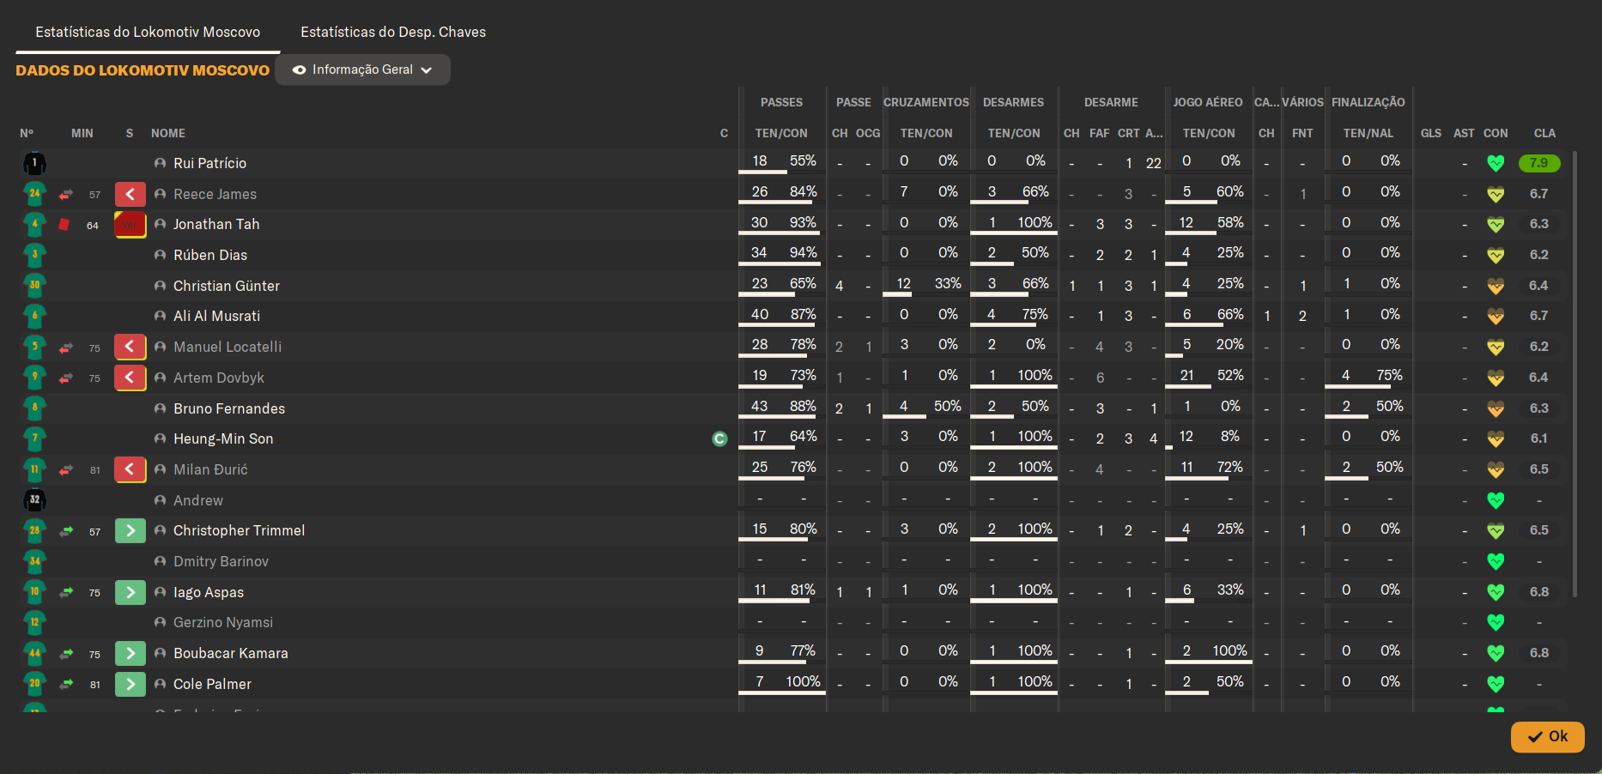Click Reece James' number 24 shirt icon

[x=34, y=194]
